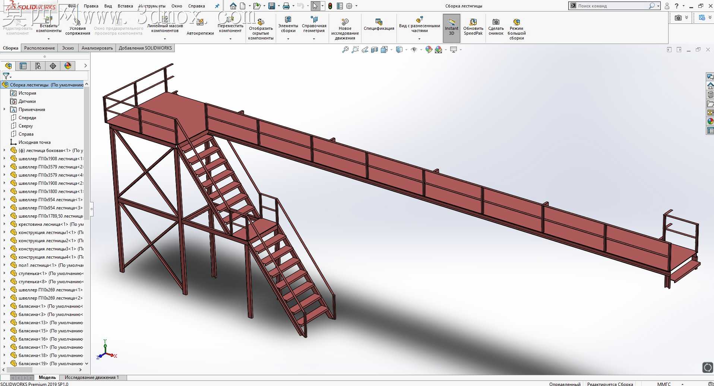Toggle the traffic-light rebuild icon
Image resolution: width=714 pixels, height=386 pixels.
(330, 6)
